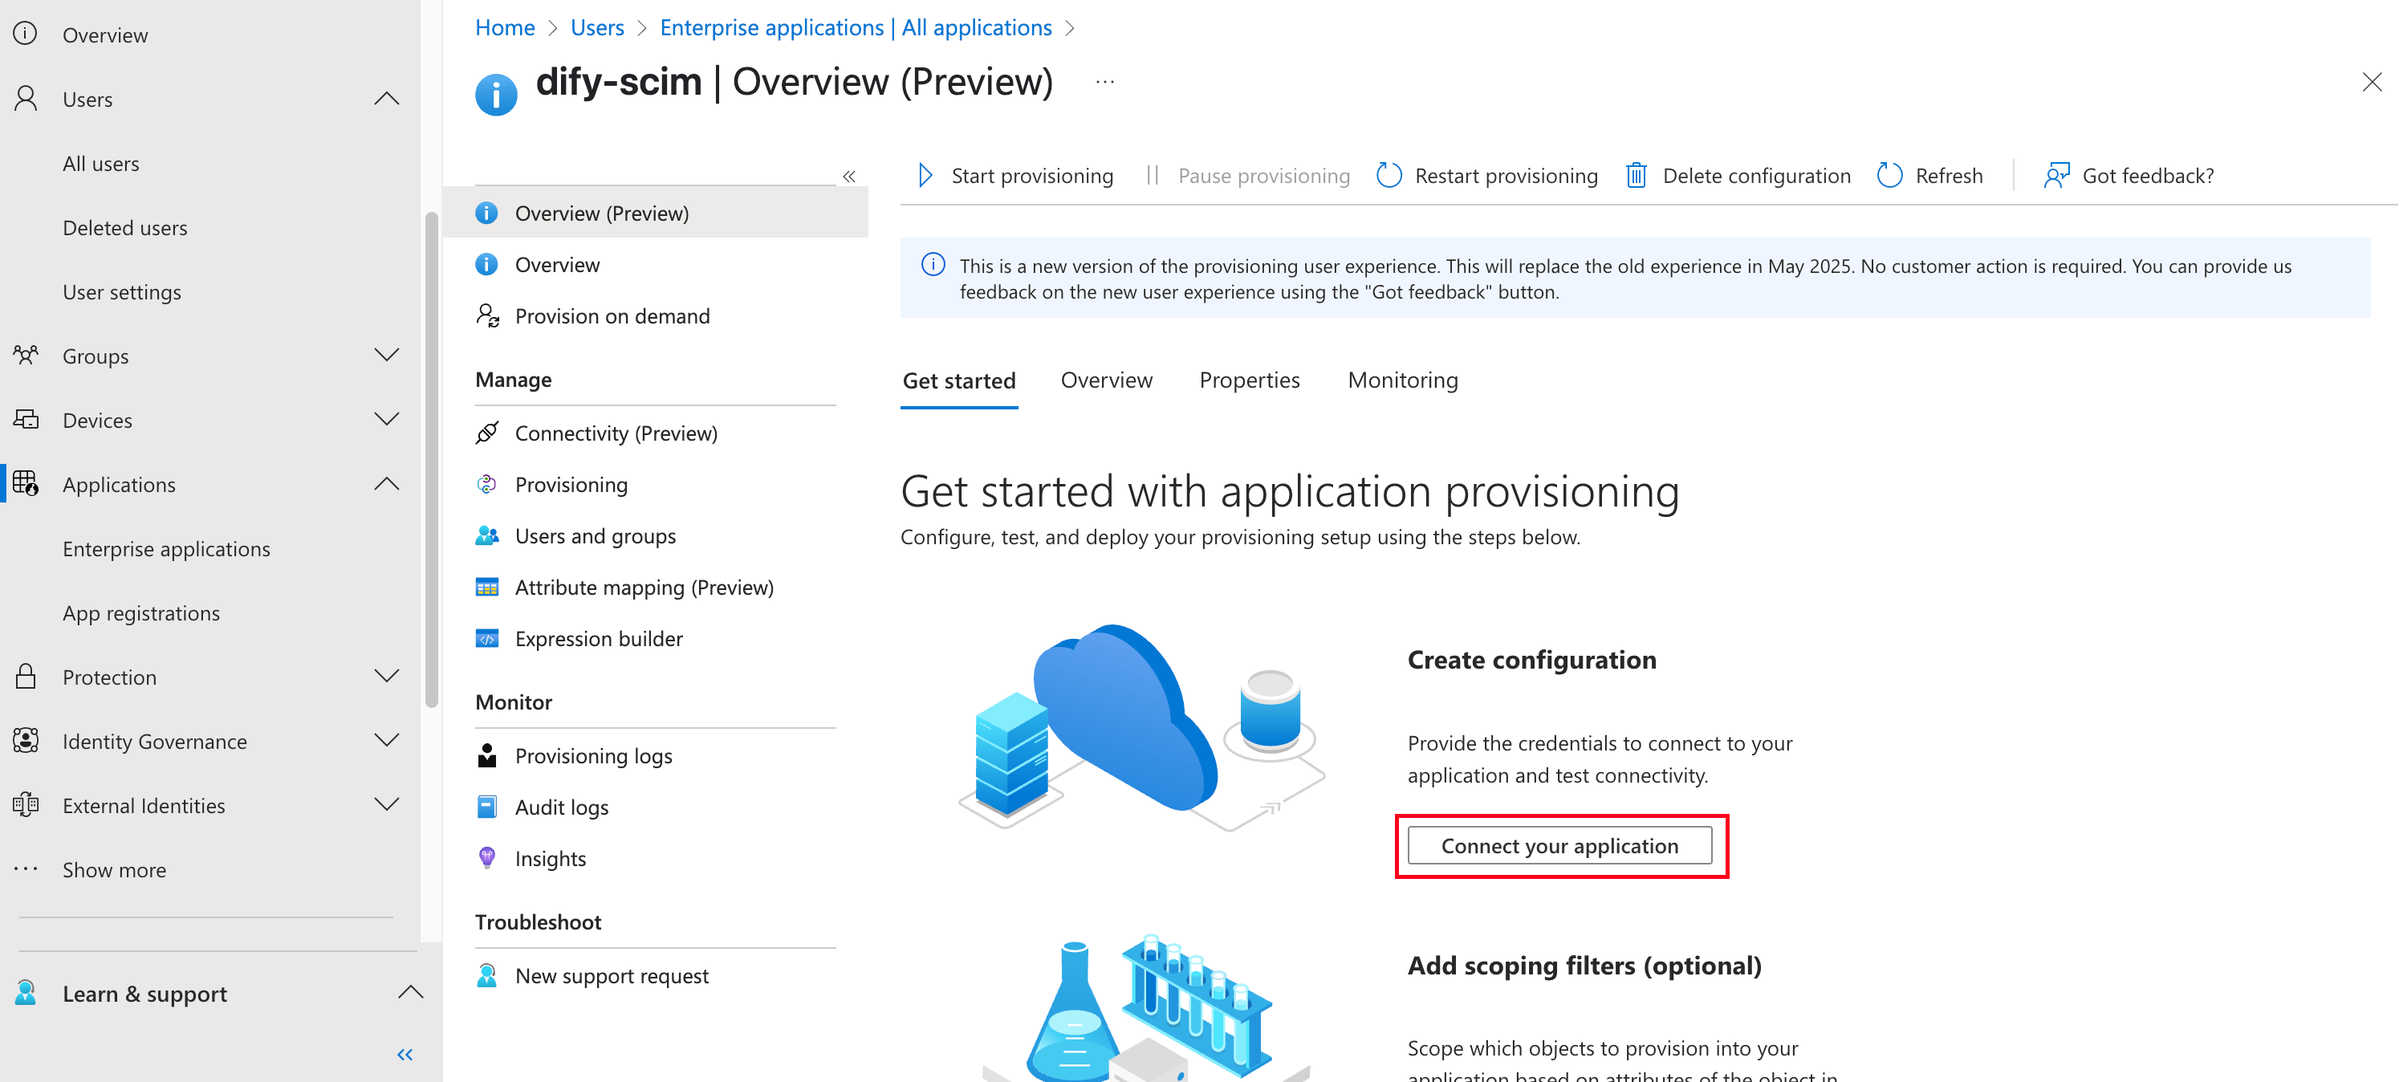Collapse the Learn & support chevron
This screenshot has width=2403, height=1082.
[410, 992]
